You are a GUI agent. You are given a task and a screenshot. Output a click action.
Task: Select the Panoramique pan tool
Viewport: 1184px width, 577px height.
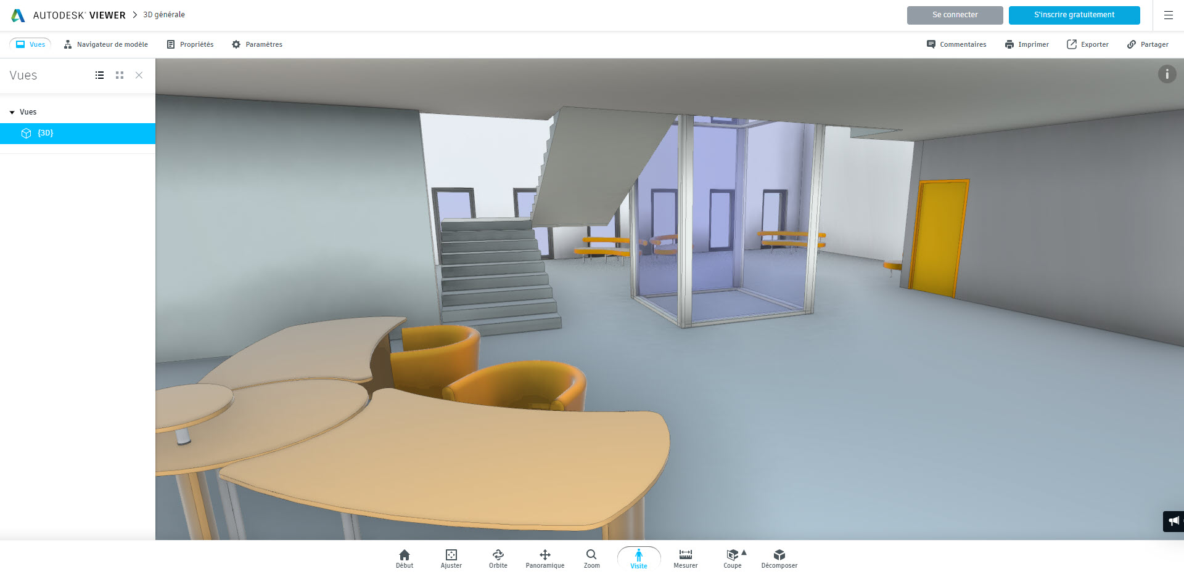pos(545,558)
